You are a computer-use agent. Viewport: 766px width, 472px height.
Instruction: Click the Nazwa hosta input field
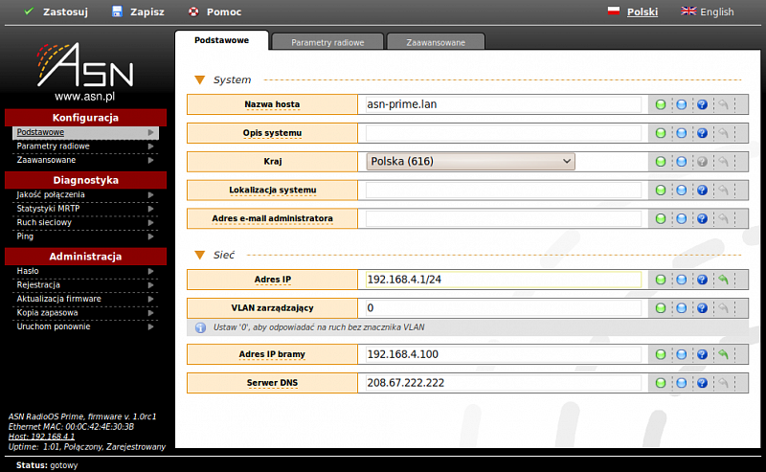pos(504,104)
